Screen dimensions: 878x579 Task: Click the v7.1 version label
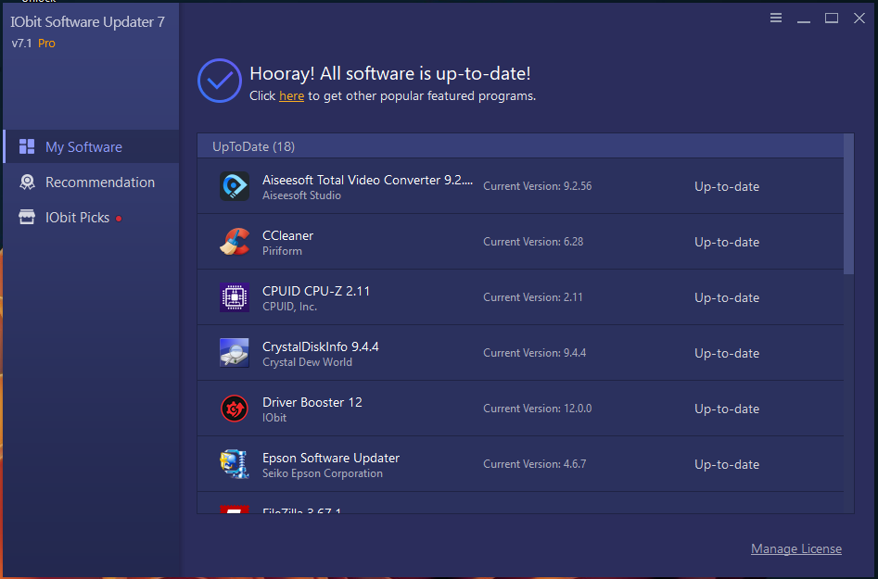click(x=22, y=43)
